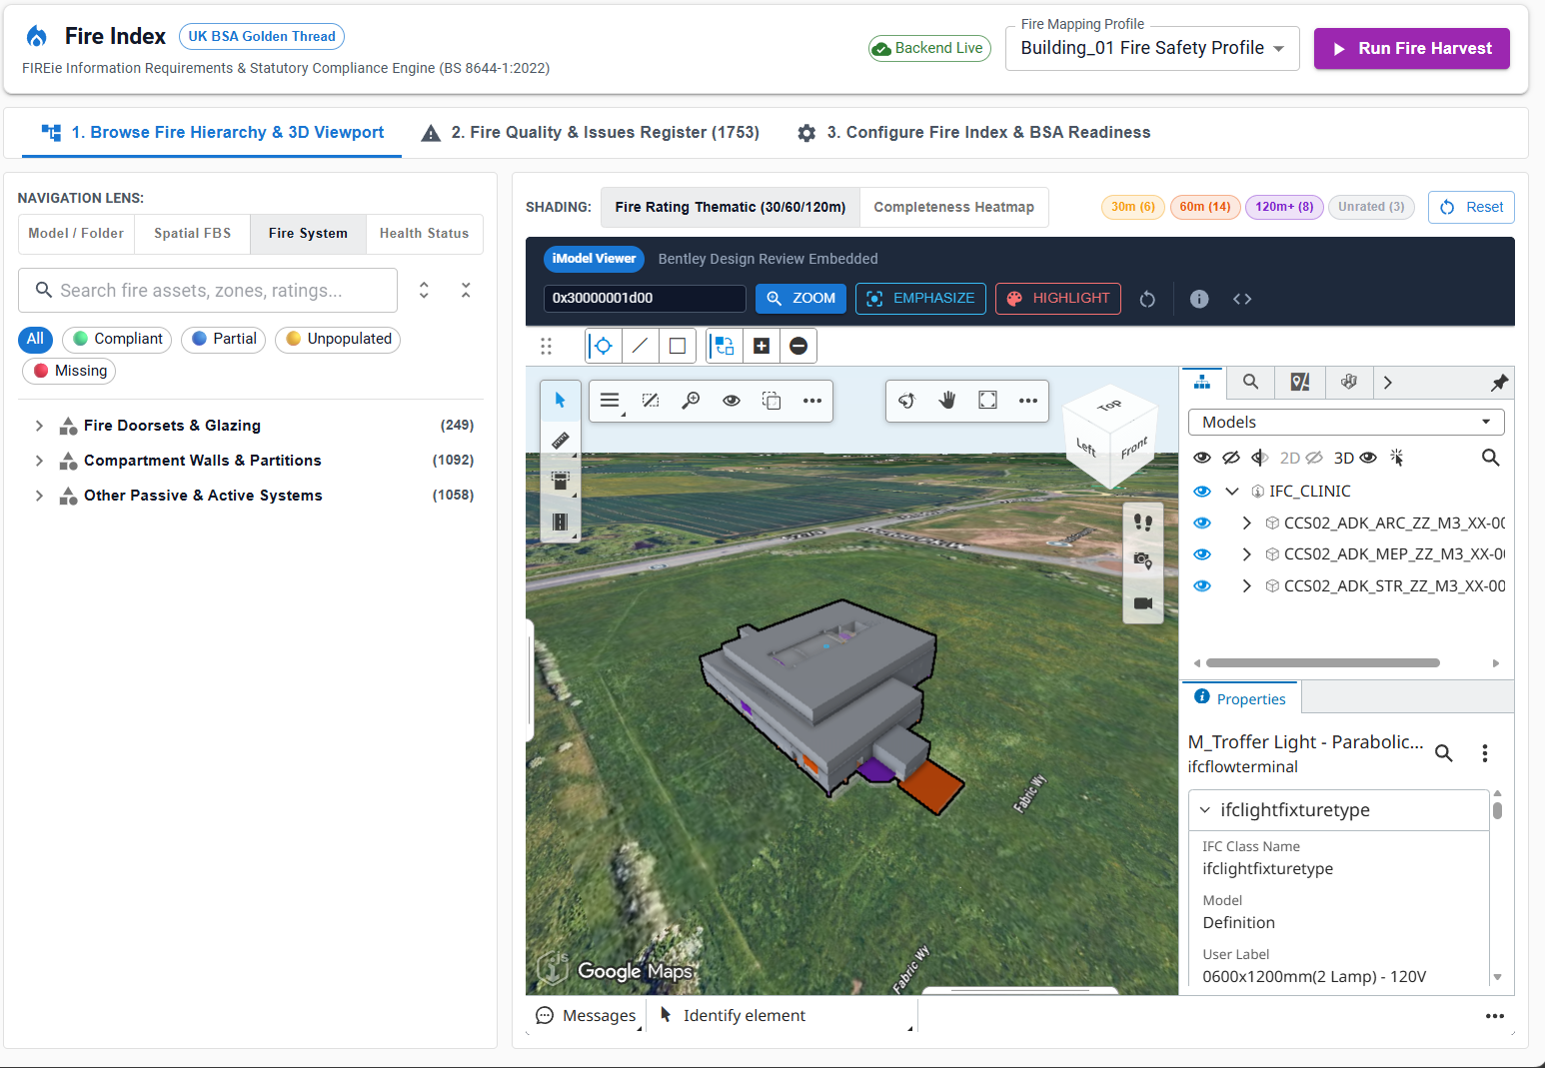Toggle visibility of IFC_CLINIC model

tap(1202, 492)
